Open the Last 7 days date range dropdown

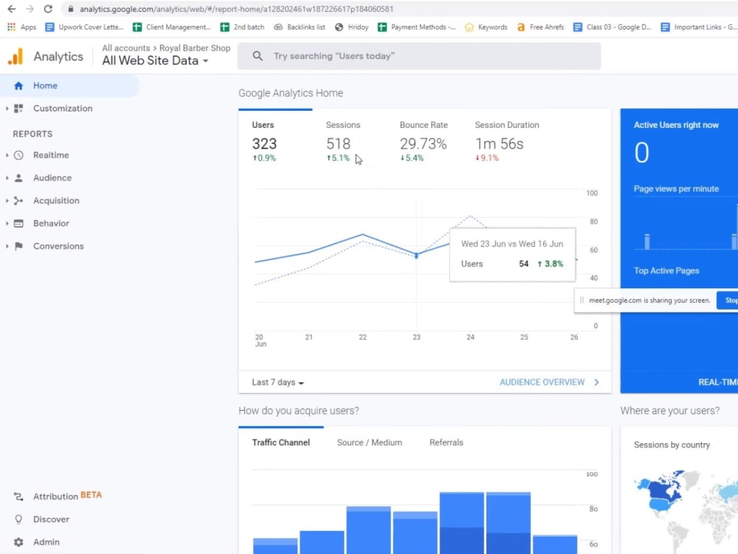(277, 383)
